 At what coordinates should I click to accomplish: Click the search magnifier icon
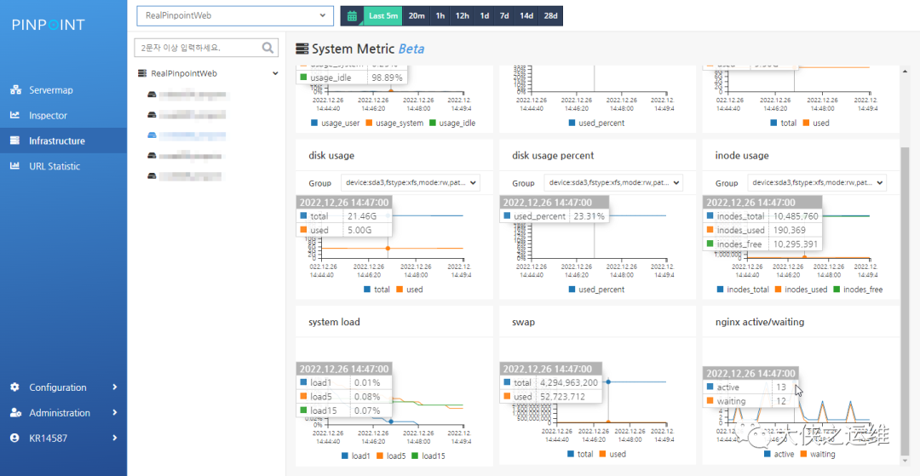pyautogui.click(x=268, y=48)
